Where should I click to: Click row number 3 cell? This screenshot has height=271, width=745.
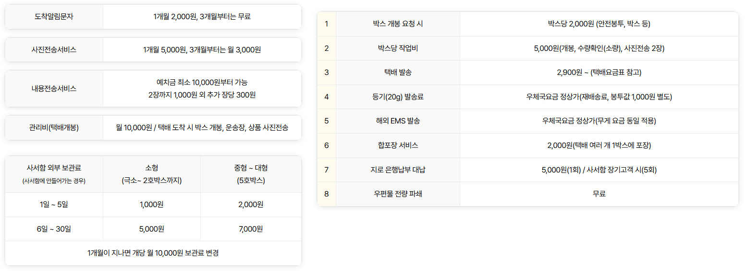click(x=327, y=73)
